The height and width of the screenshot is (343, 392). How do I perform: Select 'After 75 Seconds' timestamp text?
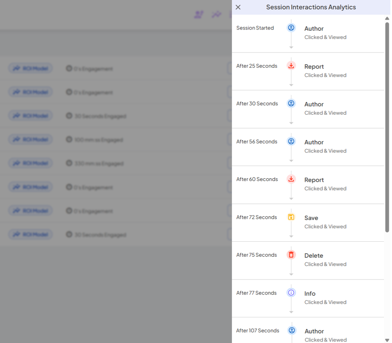[257, 255]
